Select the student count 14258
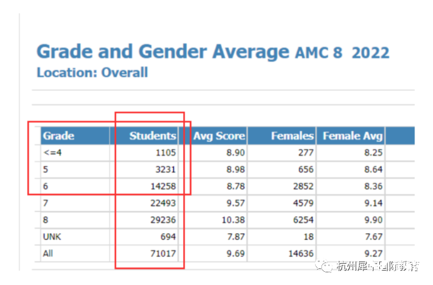 (x=163, y=186)
